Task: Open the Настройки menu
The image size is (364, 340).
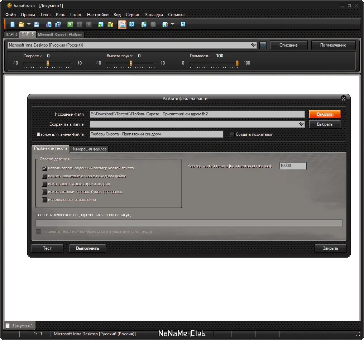Action: pyautogui.click(x=98, y=15)
